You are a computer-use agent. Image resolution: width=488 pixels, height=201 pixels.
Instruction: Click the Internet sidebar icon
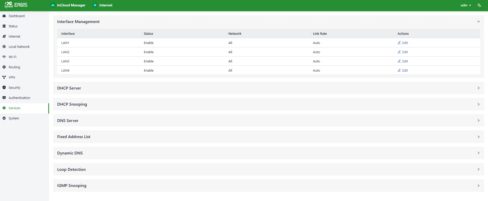coord(4,36)
